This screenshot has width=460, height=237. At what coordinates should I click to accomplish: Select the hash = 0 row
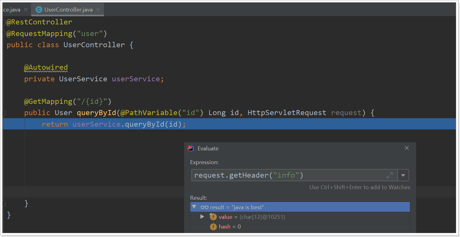click(x=300, y=226)
